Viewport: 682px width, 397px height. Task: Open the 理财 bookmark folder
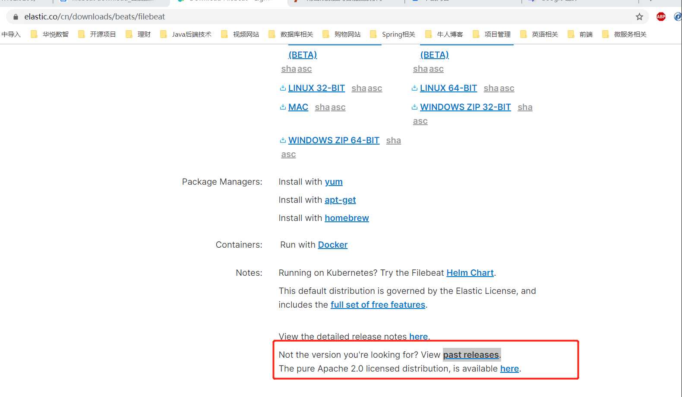click(138, 34)
